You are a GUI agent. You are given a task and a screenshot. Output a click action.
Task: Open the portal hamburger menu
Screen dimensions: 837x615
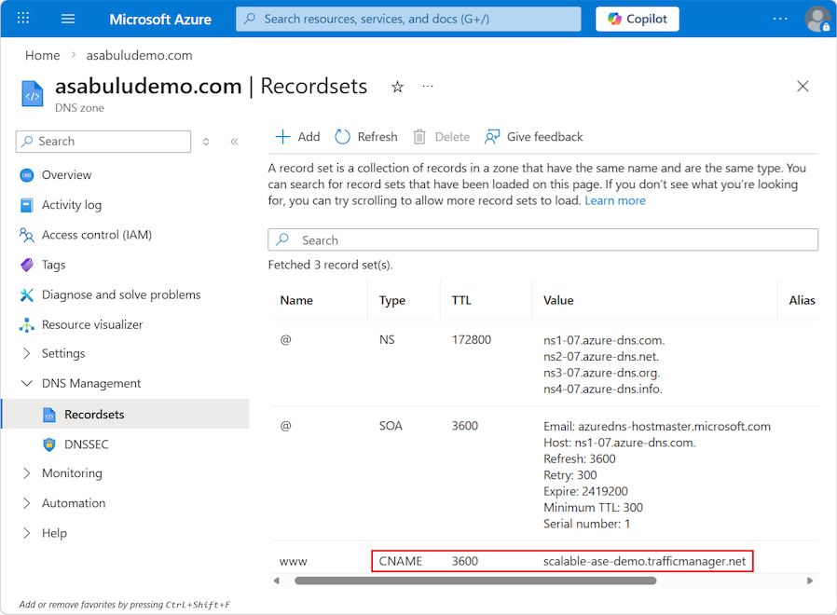coord(68,20)
